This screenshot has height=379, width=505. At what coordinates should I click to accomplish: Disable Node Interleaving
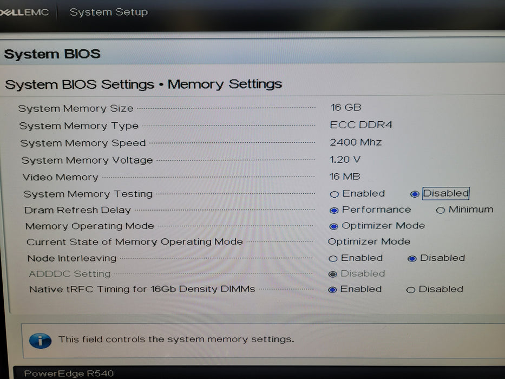pyautogui.click(x=436, y=258)
